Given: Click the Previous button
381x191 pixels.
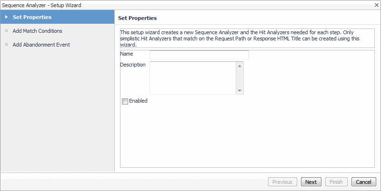Looking at the screenshot, I should point(282,182).
